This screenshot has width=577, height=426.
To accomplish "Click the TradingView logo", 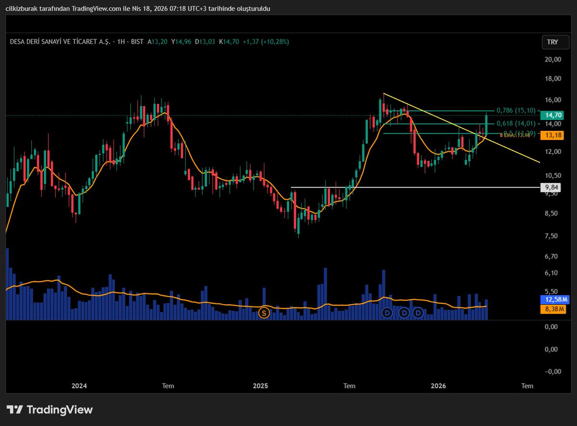I will tap(50, 410).
